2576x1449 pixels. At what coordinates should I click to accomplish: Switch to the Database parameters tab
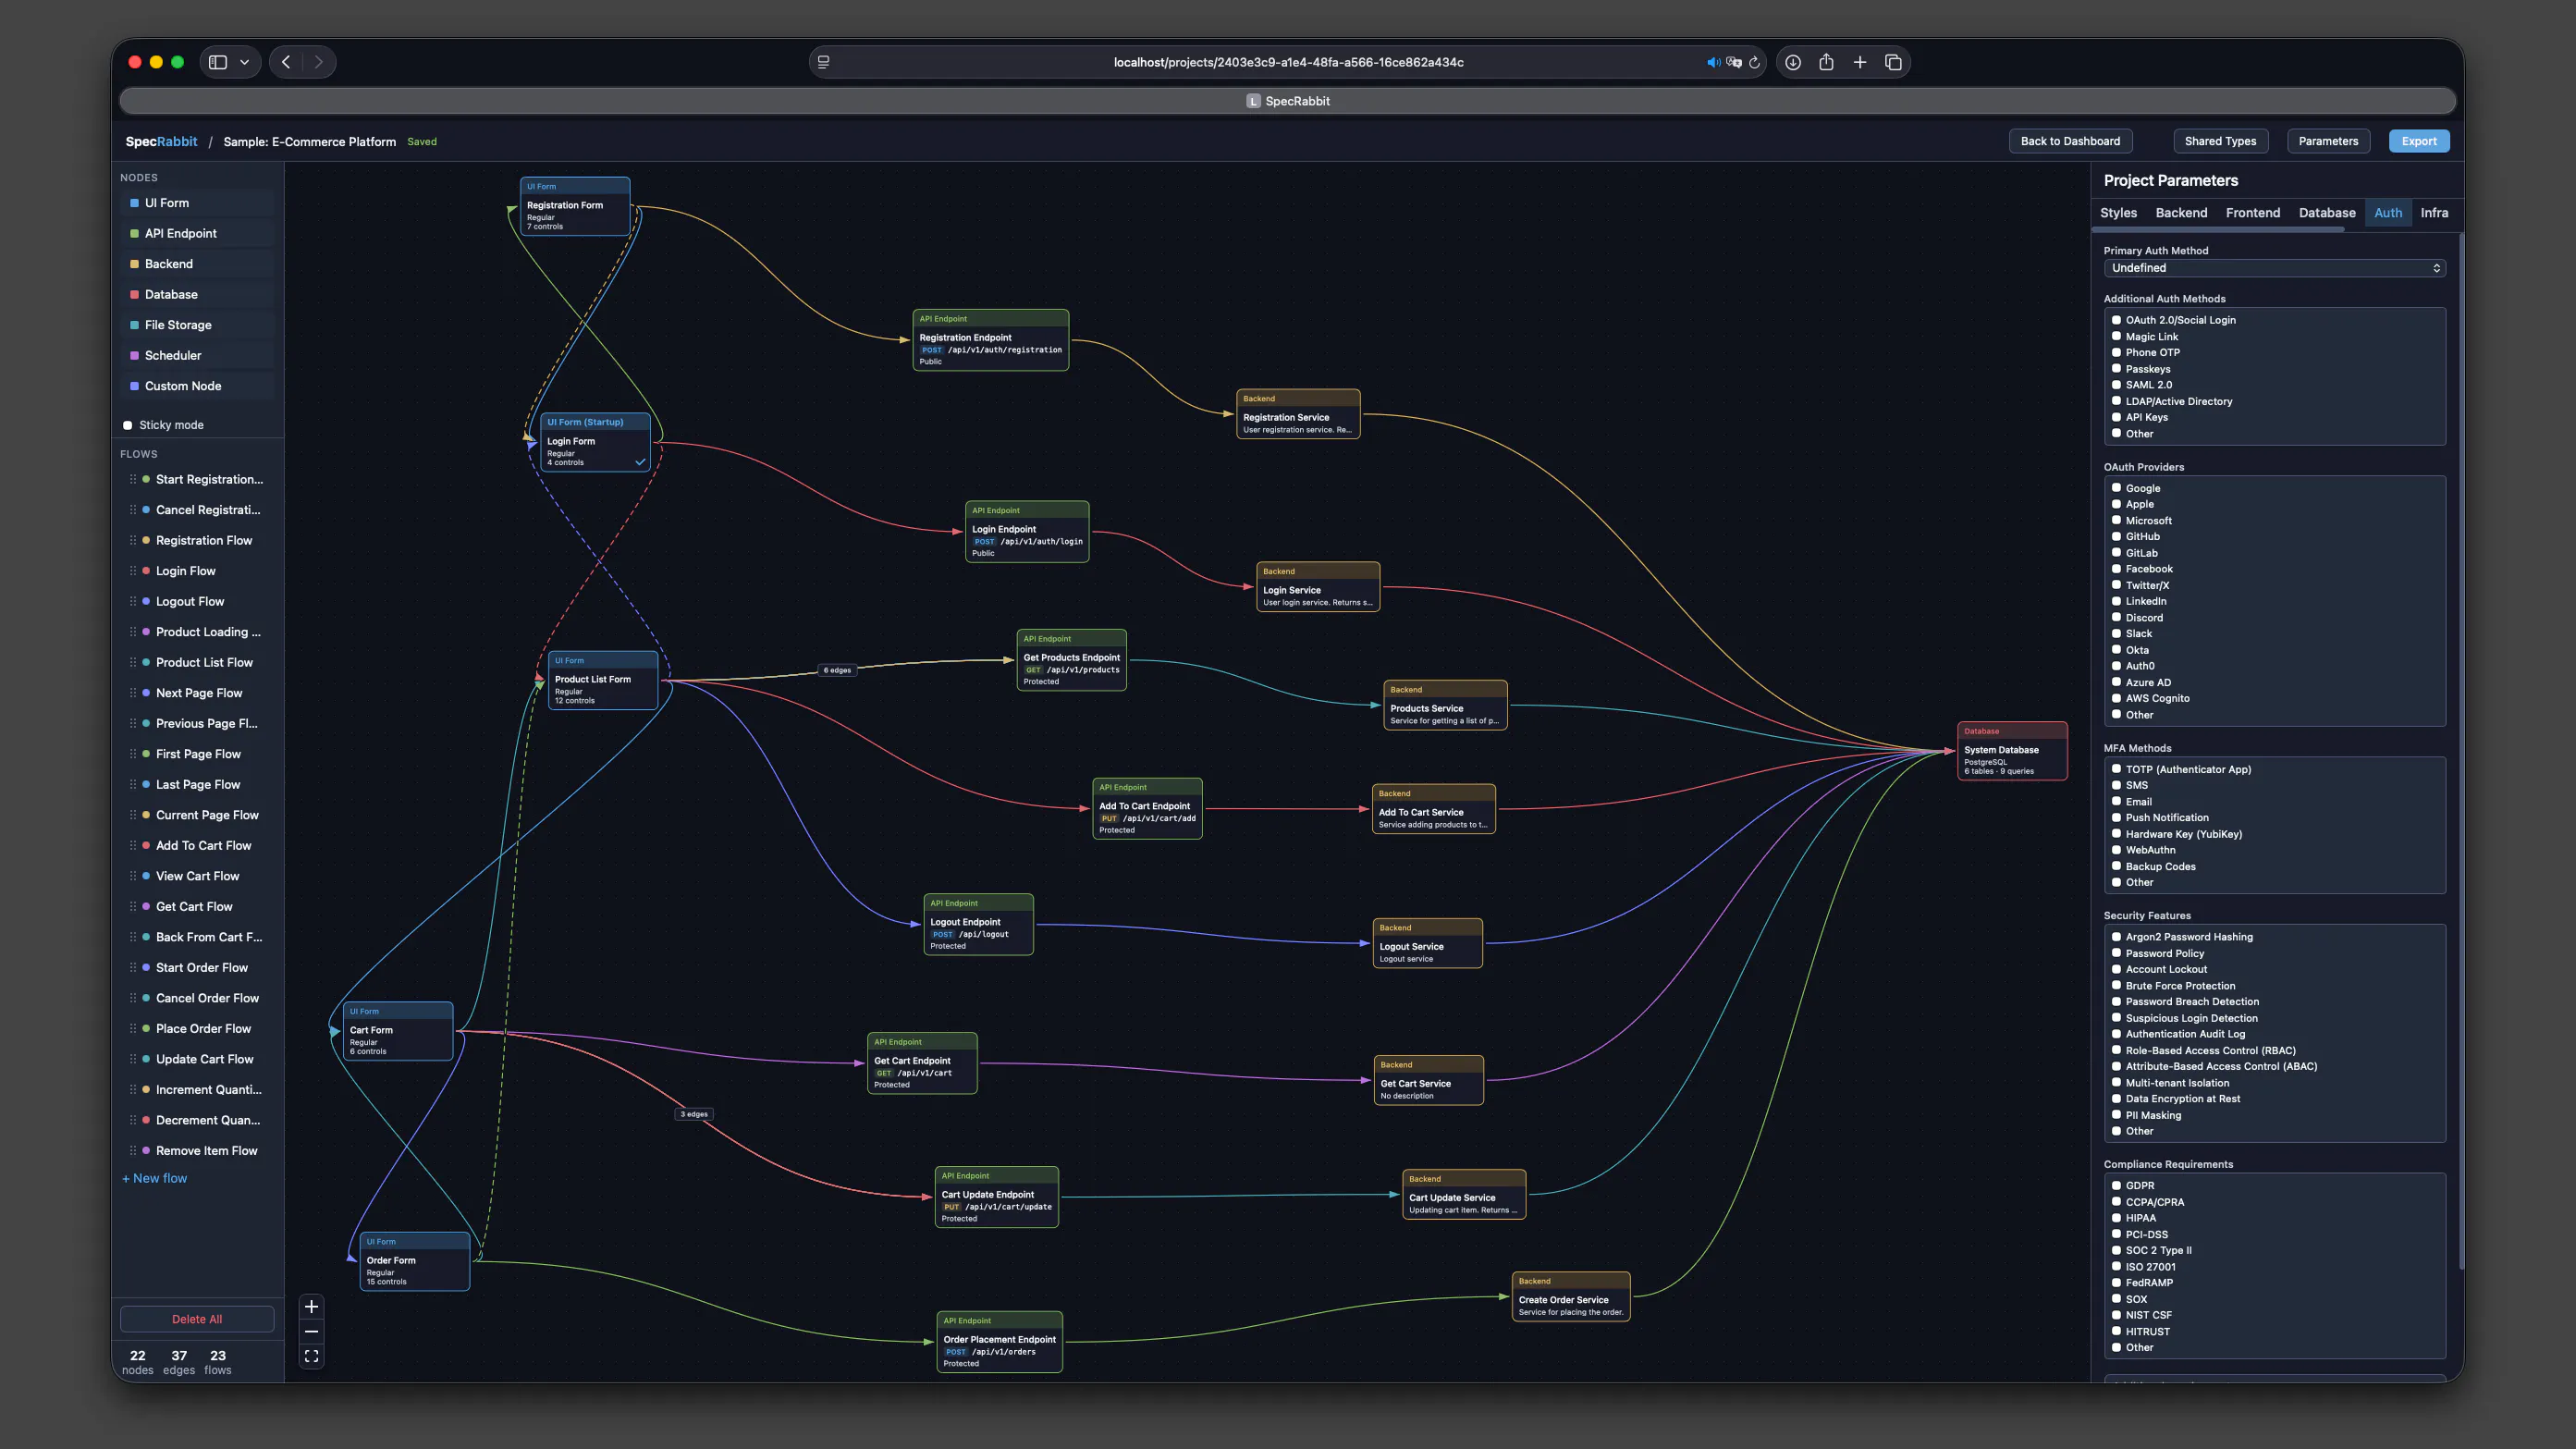tap(2327, 213)
